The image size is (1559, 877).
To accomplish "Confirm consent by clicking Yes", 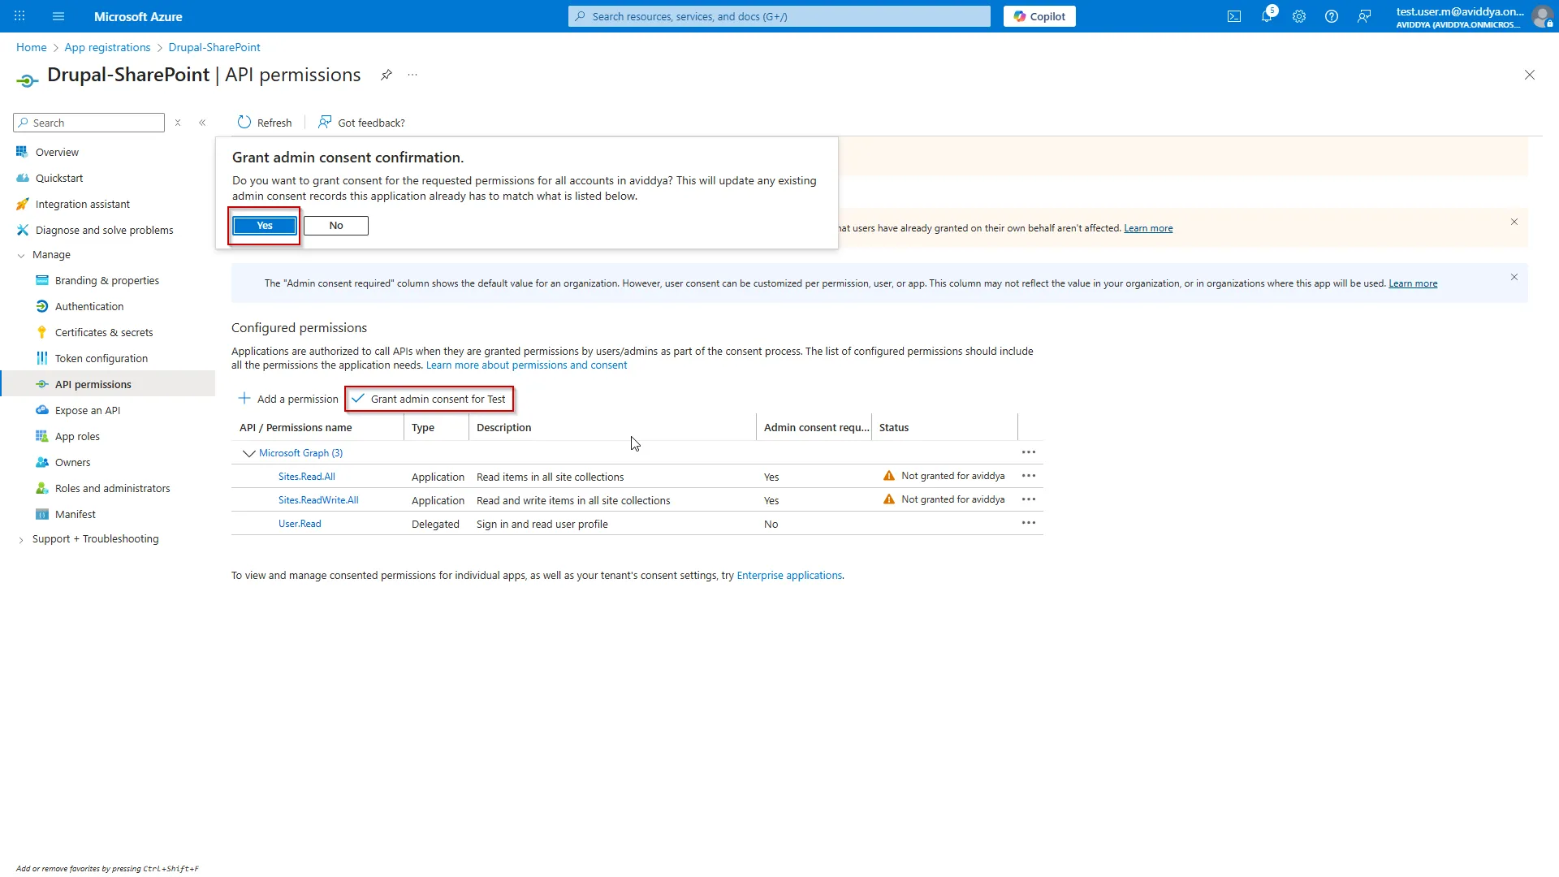I will coord(265,226).
